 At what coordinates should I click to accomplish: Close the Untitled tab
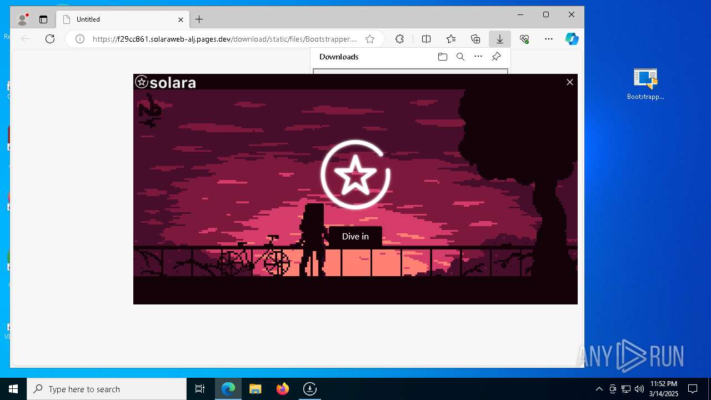click(x=181, y=19)
